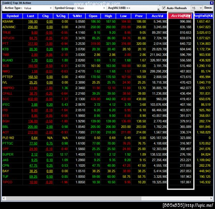Select the TMB symbol
This screenshot has height=209, width=215.
pyautogui.click(x=6, y=55)
